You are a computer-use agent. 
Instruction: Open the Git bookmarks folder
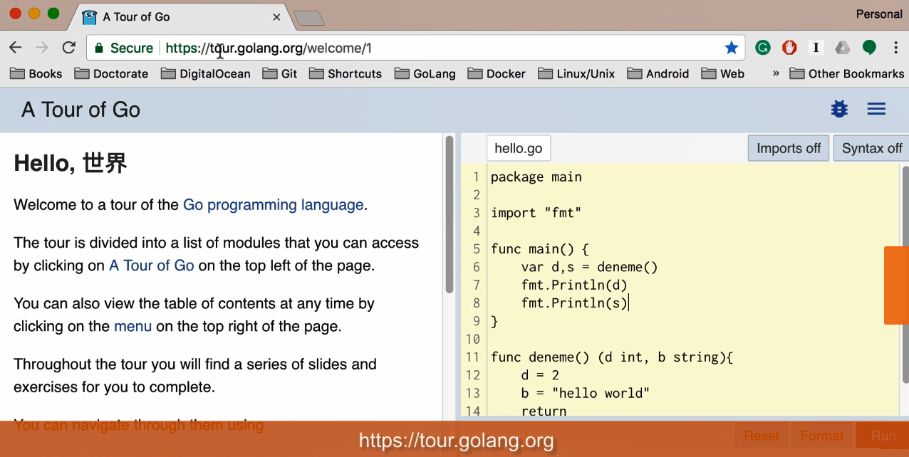(x=280, y=73)
